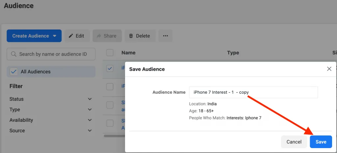
Task: Sort by the Type column header
Action: 233,53
